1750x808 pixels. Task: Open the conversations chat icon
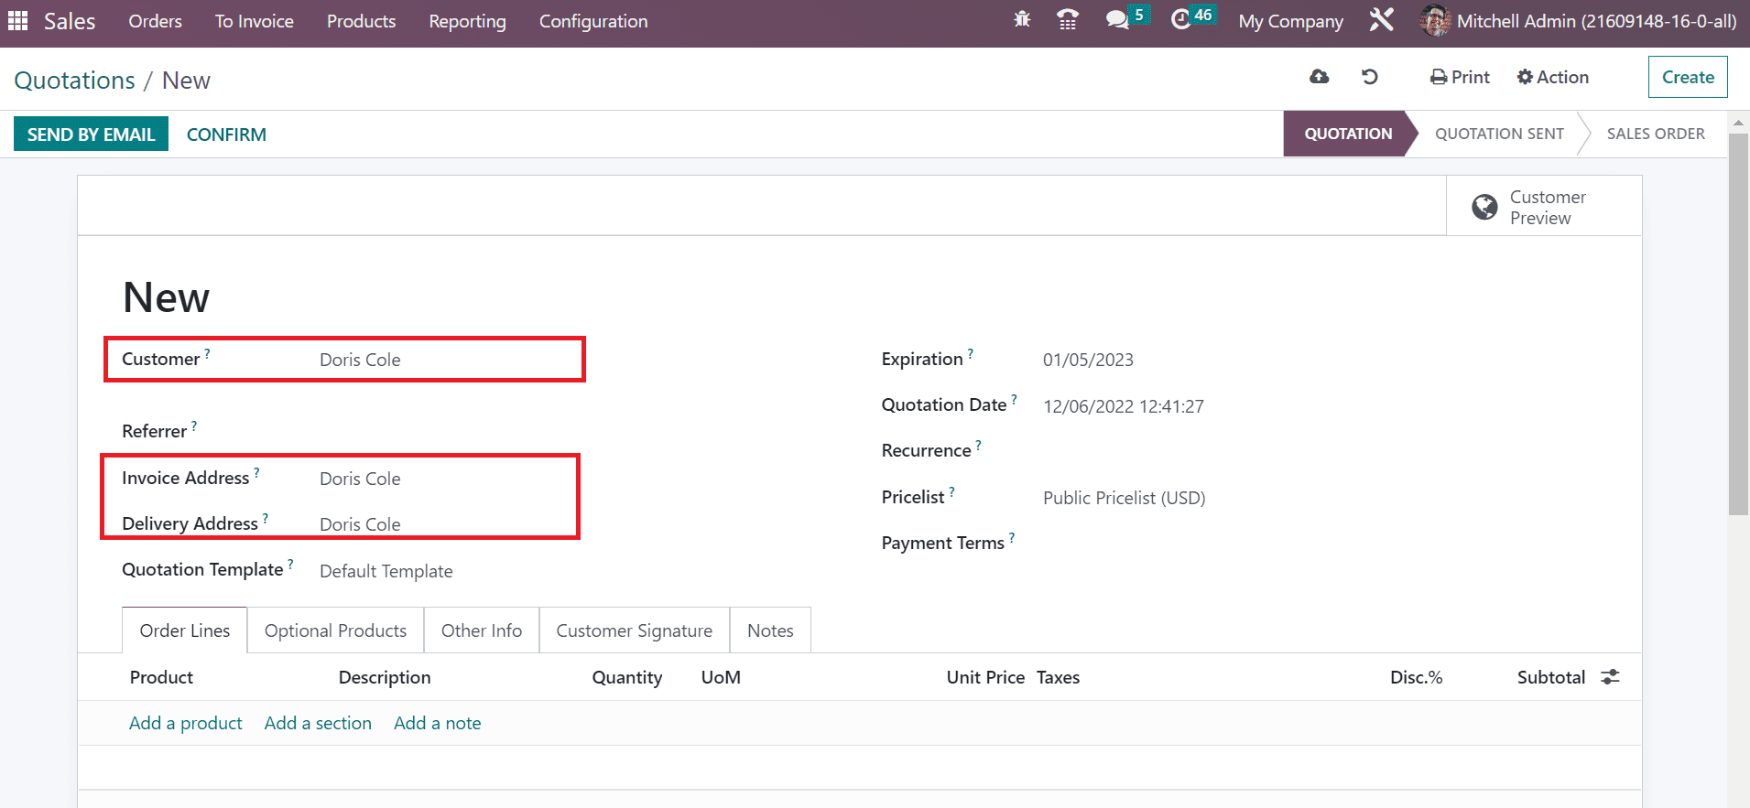click(x=1116, y=19)
